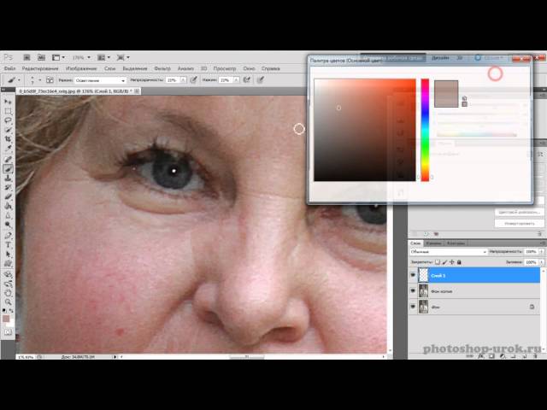Screen dimensions: 547x410
Task: Select the Move tool
Action: [x=8, y=102]
